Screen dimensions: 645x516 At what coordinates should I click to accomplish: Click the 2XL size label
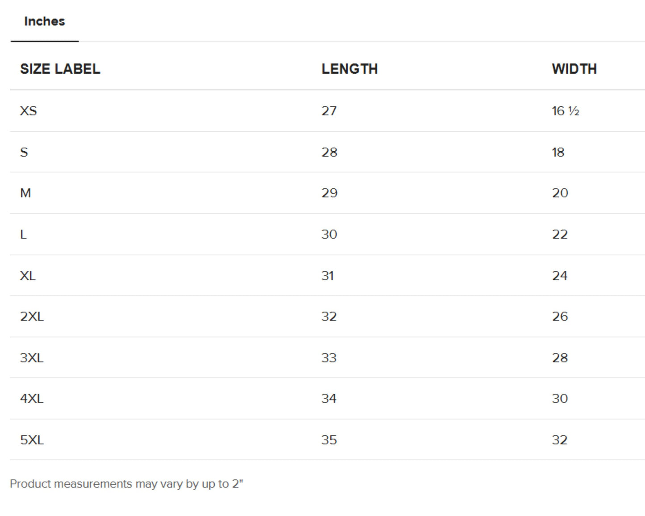(32, 316)
